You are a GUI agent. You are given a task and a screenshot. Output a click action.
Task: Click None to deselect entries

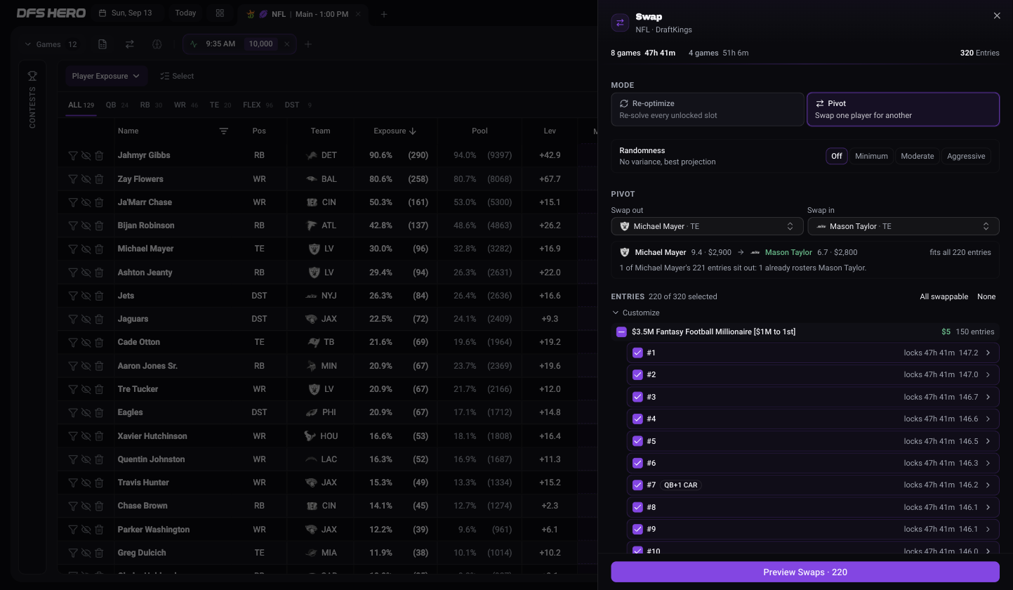[x=986, y=296]
